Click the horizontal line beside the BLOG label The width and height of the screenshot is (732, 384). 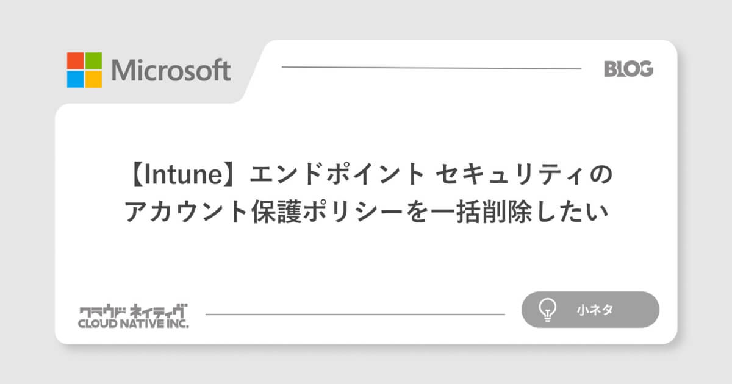431,68
